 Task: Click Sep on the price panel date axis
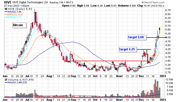[74, 76]
